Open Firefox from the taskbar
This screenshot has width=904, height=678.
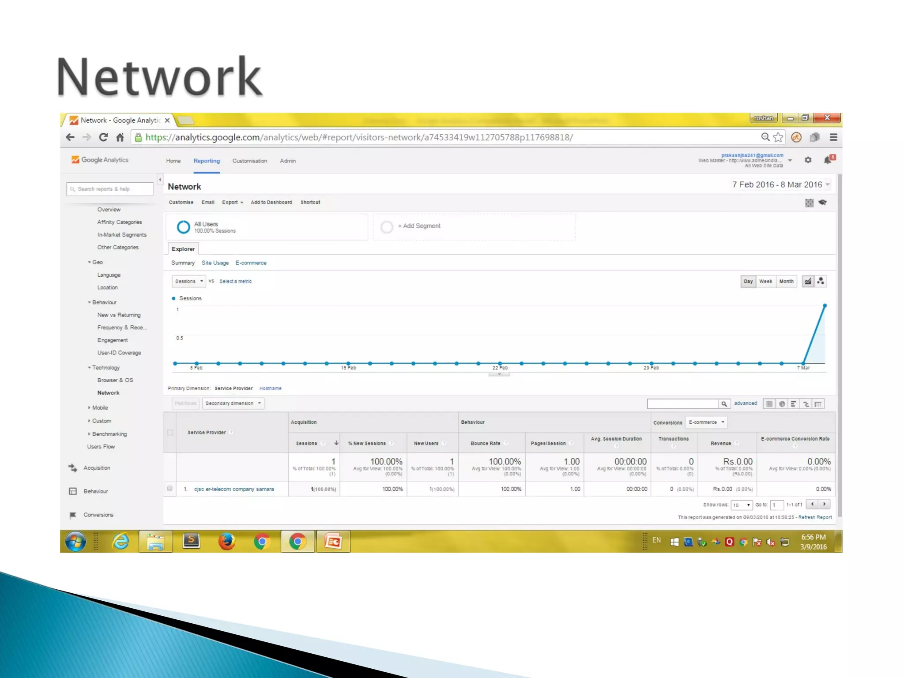[x=226, y=541]
